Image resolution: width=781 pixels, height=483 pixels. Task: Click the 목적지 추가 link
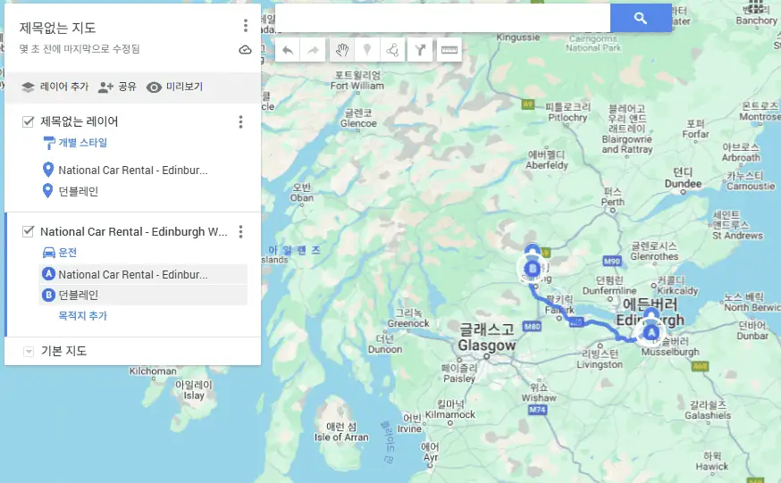(83, 315)
